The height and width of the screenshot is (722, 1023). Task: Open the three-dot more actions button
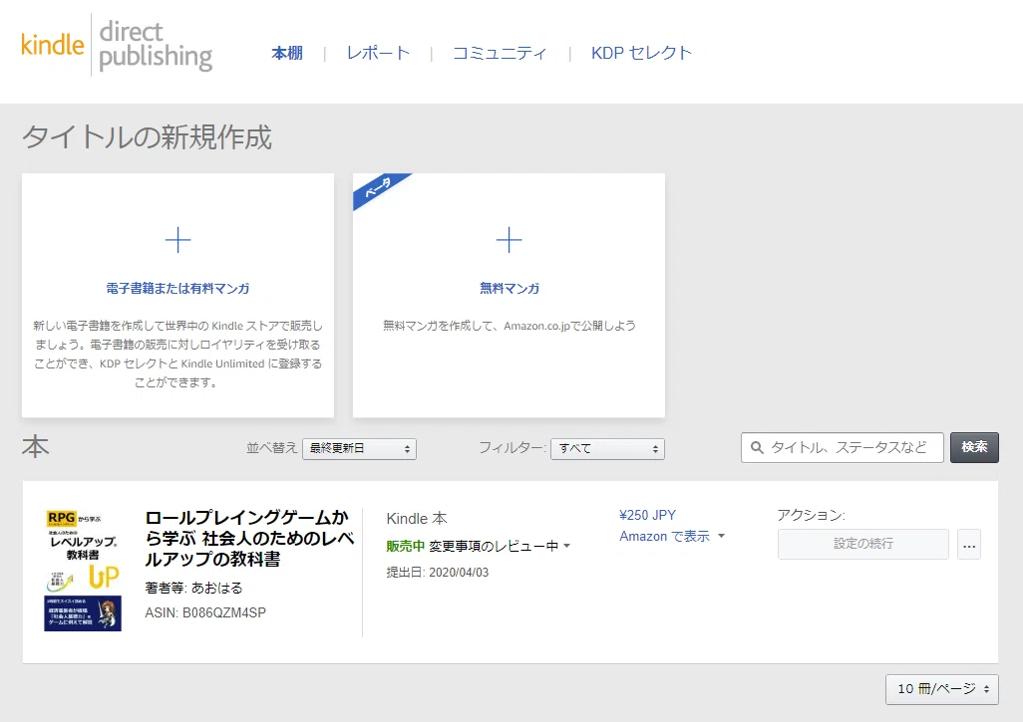pyautogui.click(x=969, y=544)
